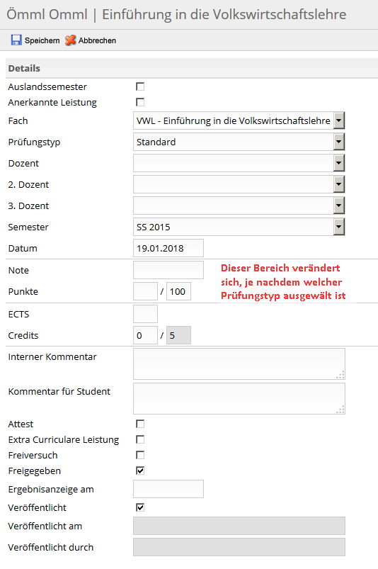Expand the Prüfungstyp dropdown

coord(339,142)
